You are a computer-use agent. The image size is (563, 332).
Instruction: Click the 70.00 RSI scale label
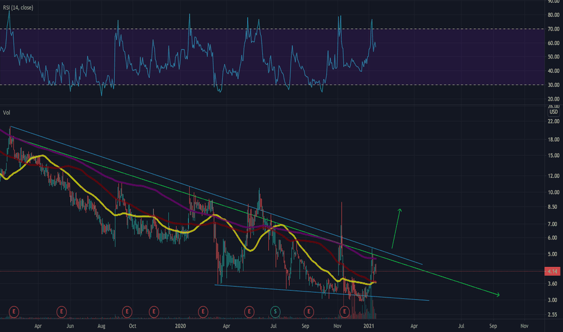coord(554,29)
